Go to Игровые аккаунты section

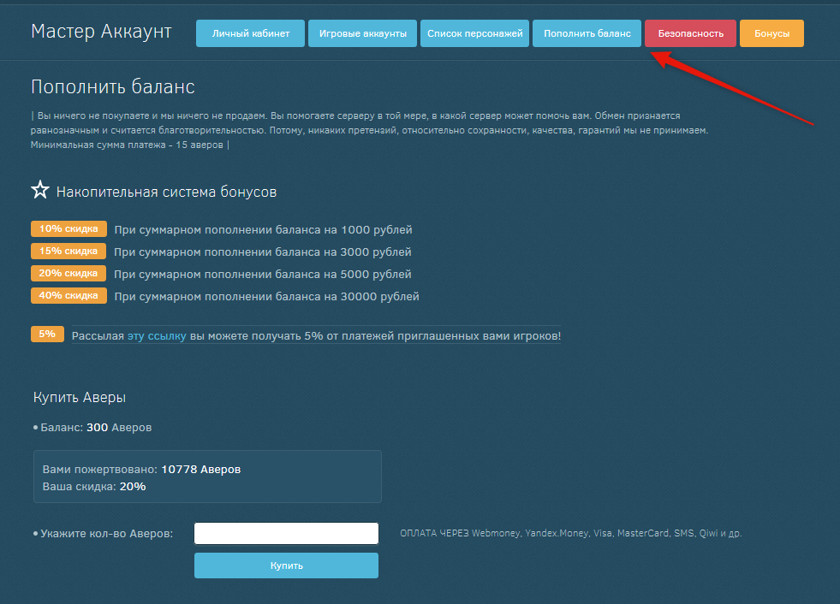(363, 33)
